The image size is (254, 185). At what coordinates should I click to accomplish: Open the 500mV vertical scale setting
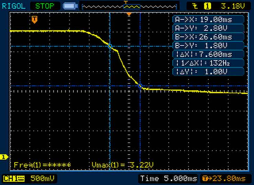click(43, 179)
